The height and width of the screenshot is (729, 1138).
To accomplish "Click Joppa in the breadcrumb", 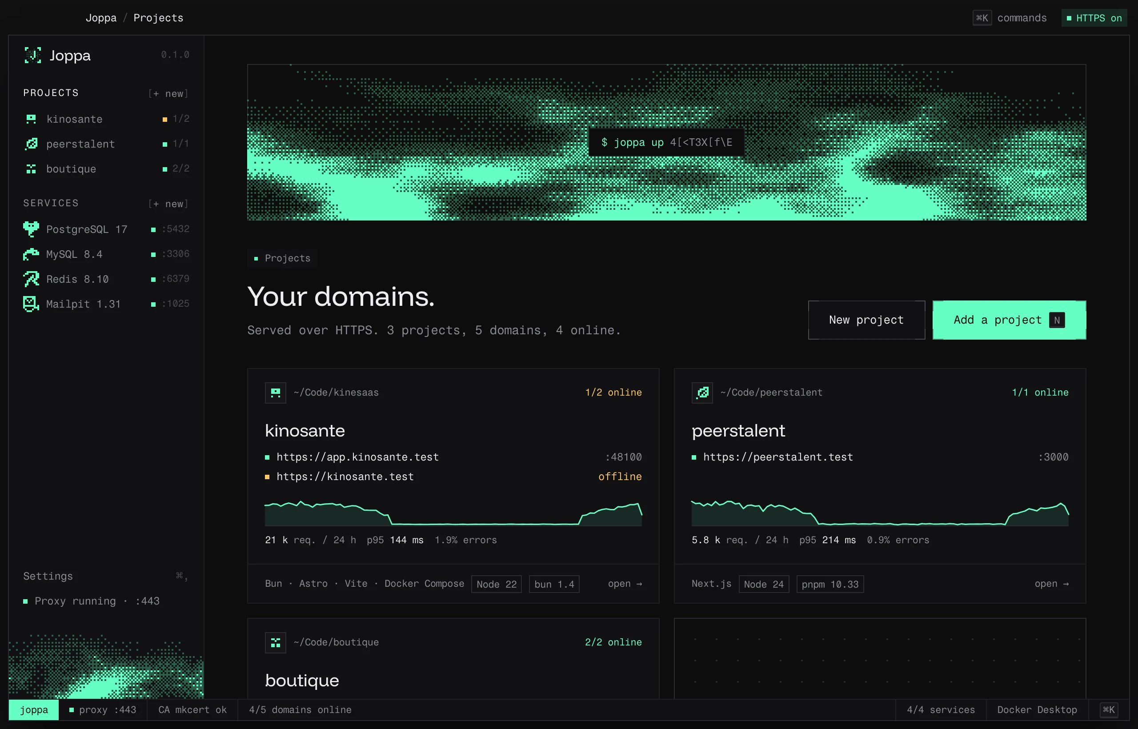I will click(x=101, y=18).
